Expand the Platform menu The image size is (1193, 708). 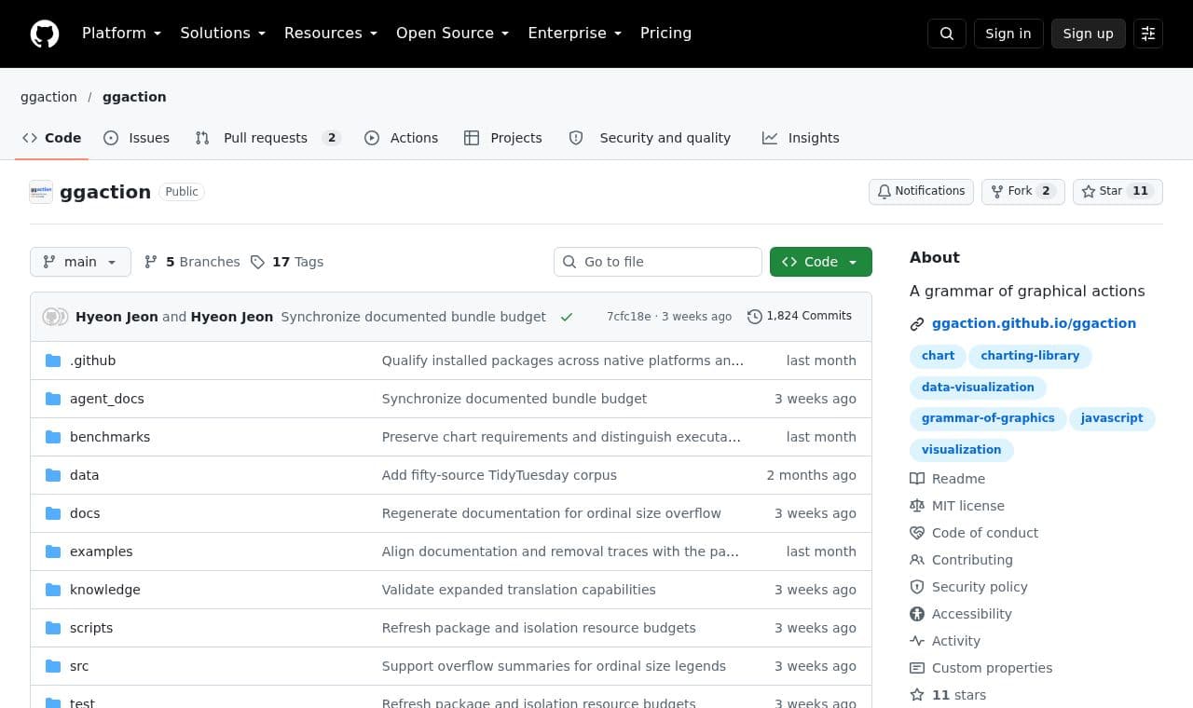(x=122, y=34)
